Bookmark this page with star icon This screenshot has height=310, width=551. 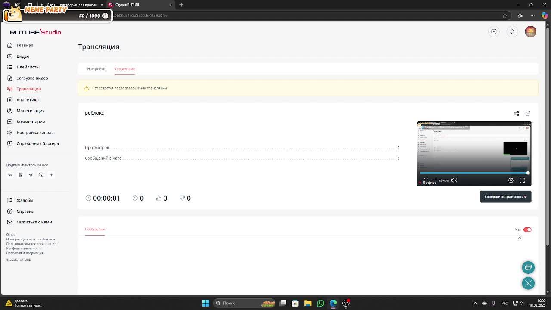click(505, 15)
